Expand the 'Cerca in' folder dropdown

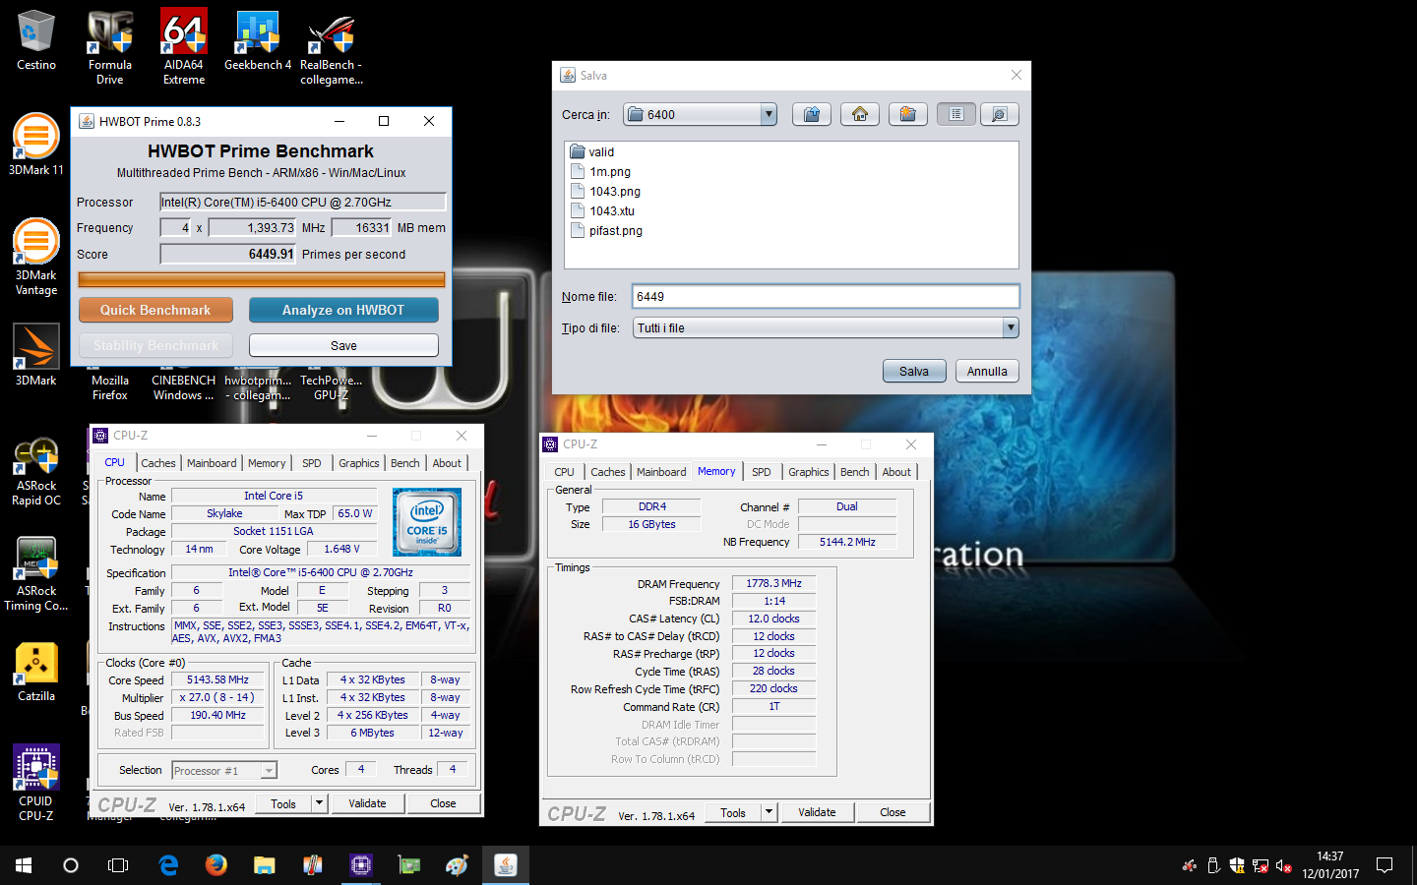769,114
